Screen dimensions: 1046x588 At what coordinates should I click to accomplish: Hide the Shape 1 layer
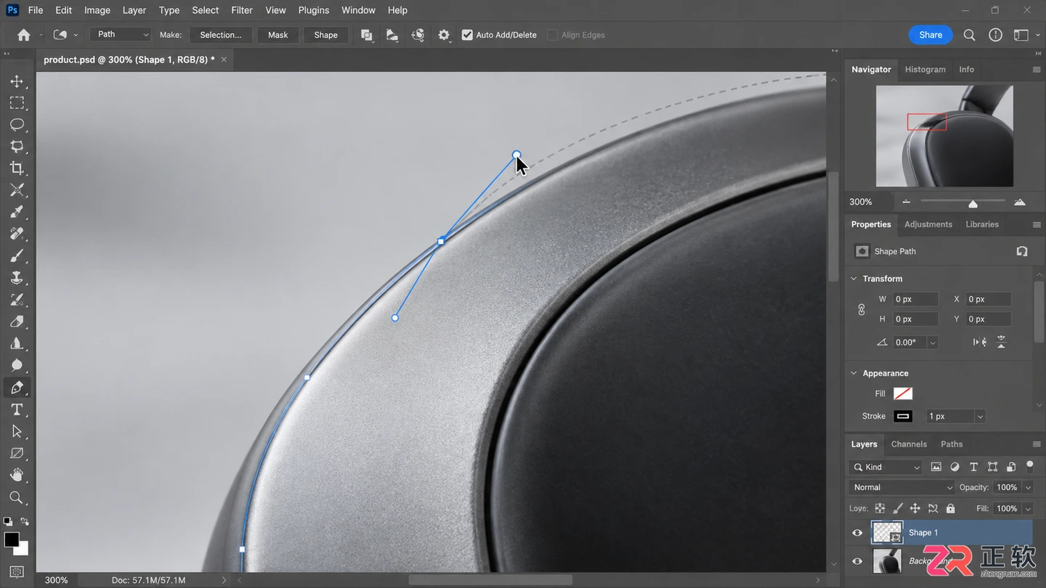[857, 533]
